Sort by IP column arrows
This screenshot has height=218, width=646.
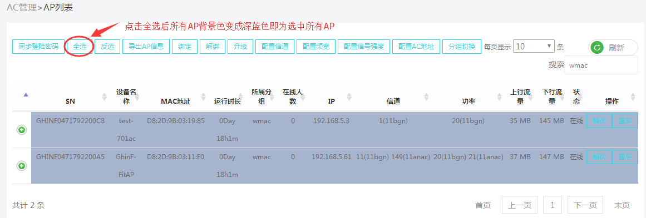(349, 97)
